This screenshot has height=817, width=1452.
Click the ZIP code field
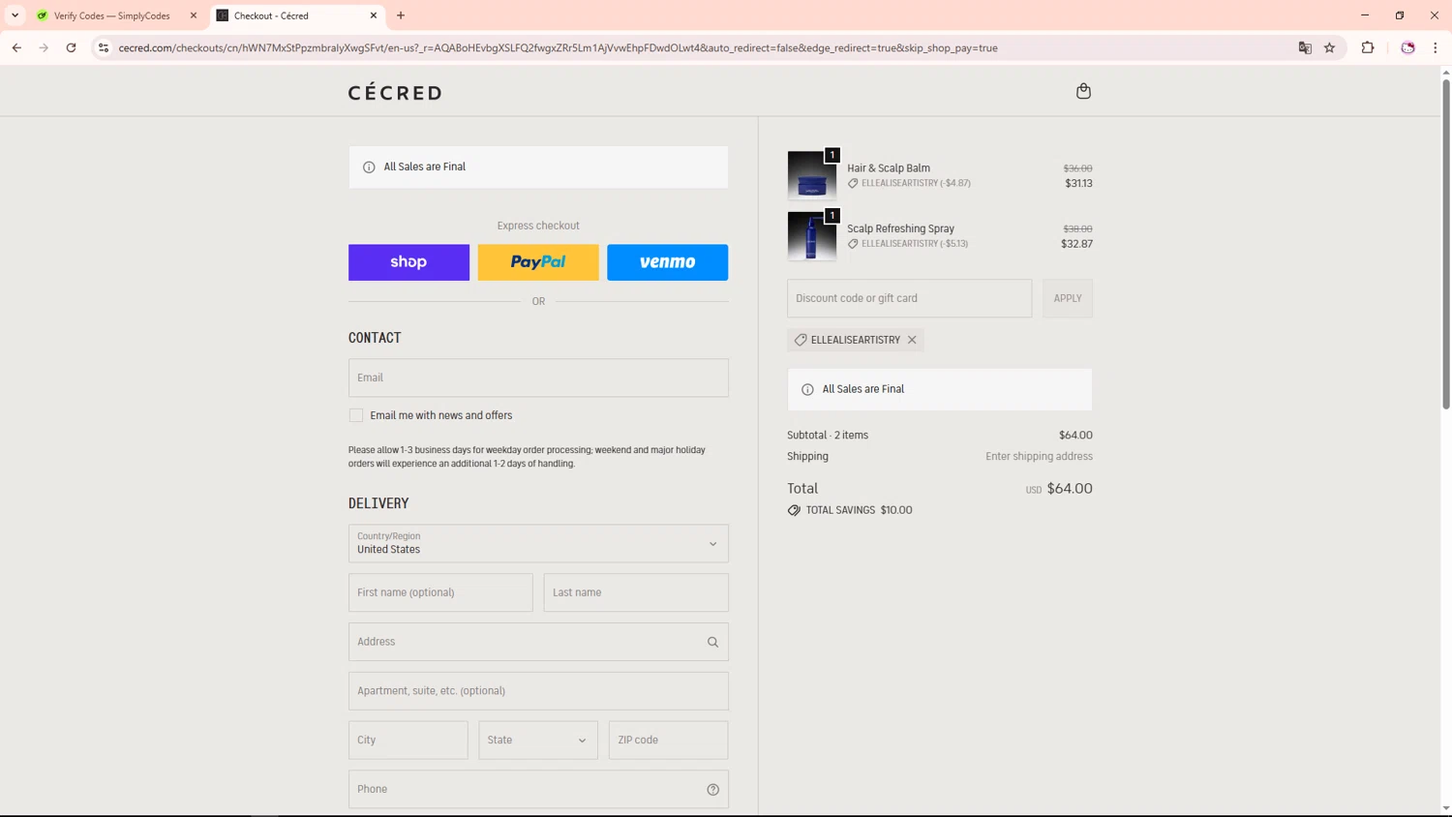[x=668, y=740]
